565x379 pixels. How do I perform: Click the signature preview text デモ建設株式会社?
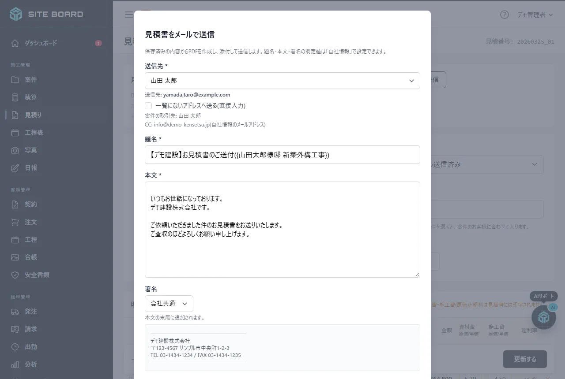point(170,341)
